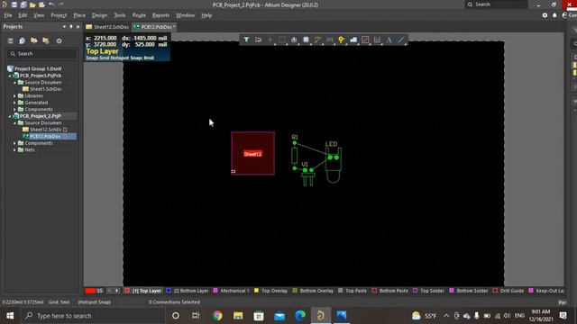
Task: Click the Place Keepout red box icon
Action: pyautogui.click(x=365, y=40)
